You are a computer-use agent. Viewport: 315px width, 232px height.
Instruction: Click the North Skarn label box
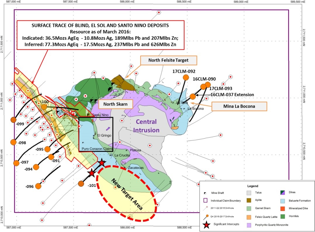(115, 104)
